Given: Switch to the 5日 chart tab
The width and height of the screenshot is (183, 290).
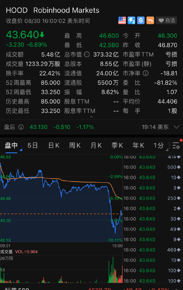Looking at the screenshot, I should coord(33,146).
